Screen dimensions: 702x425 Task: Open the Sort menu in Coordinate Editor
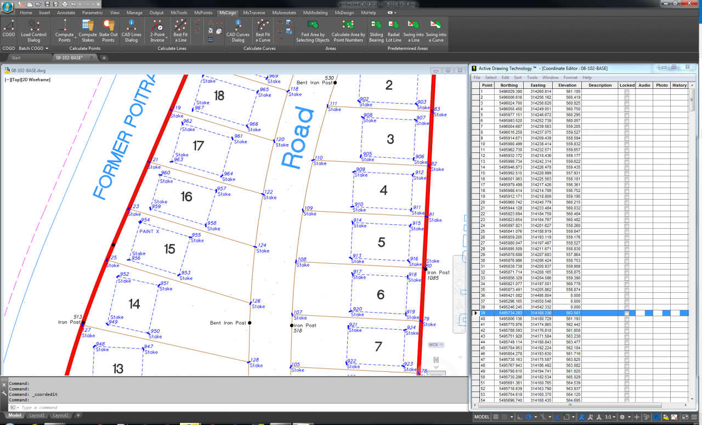(x=517, y=77)
